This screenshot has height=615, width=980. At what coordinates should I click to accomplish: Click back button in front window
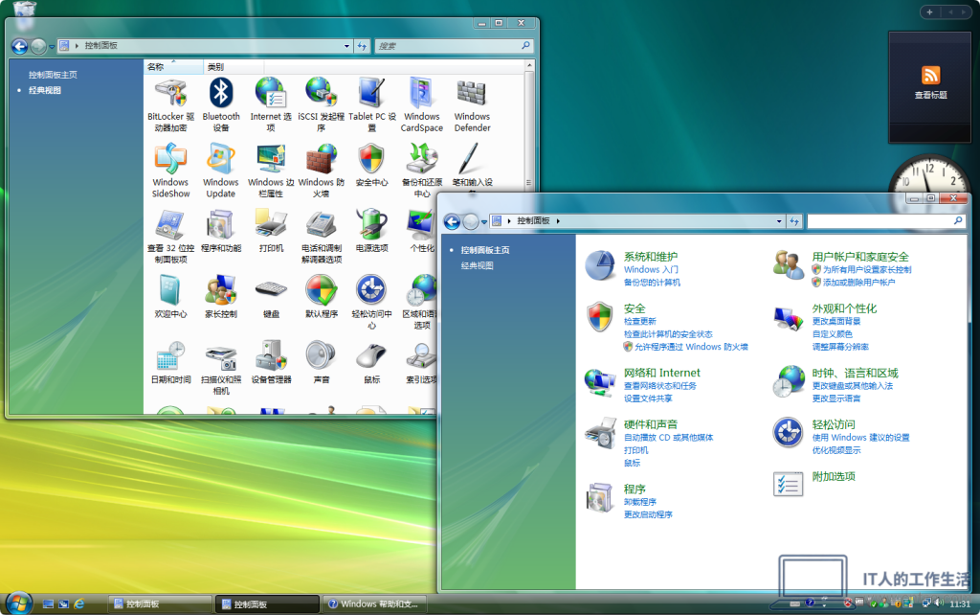[452, 221]
